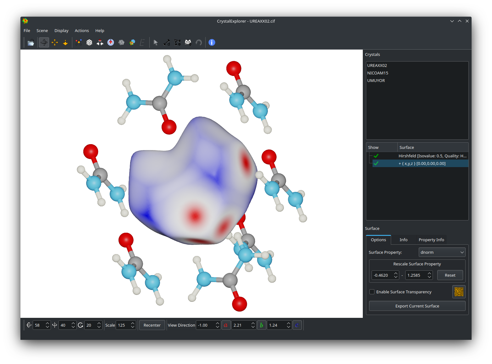Open the Display menu

[61, 31]
